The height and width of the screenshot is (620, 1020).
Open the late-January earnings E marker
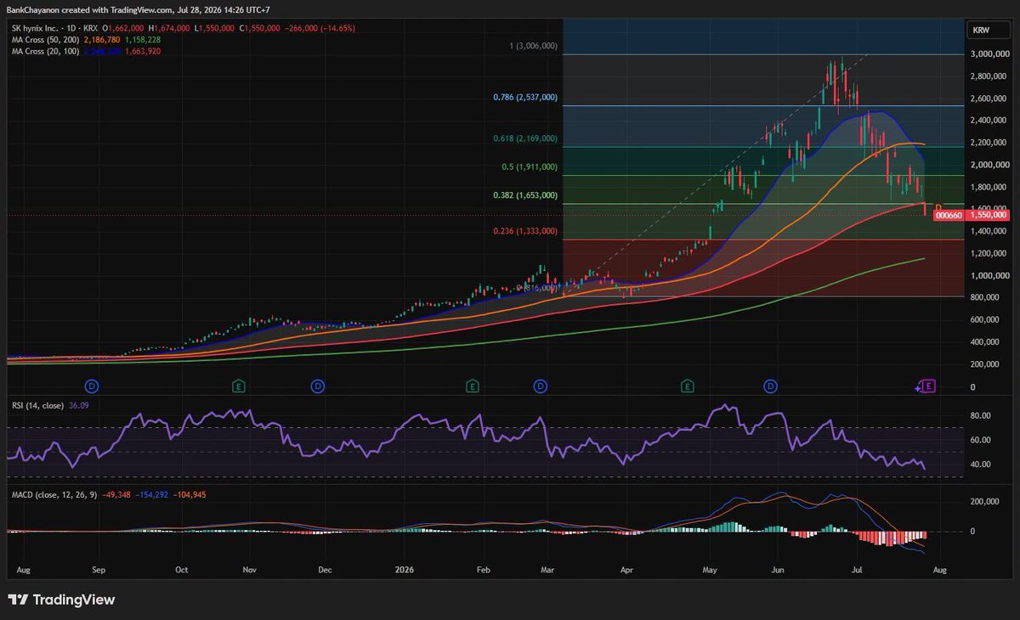click(x=471, y=386)
